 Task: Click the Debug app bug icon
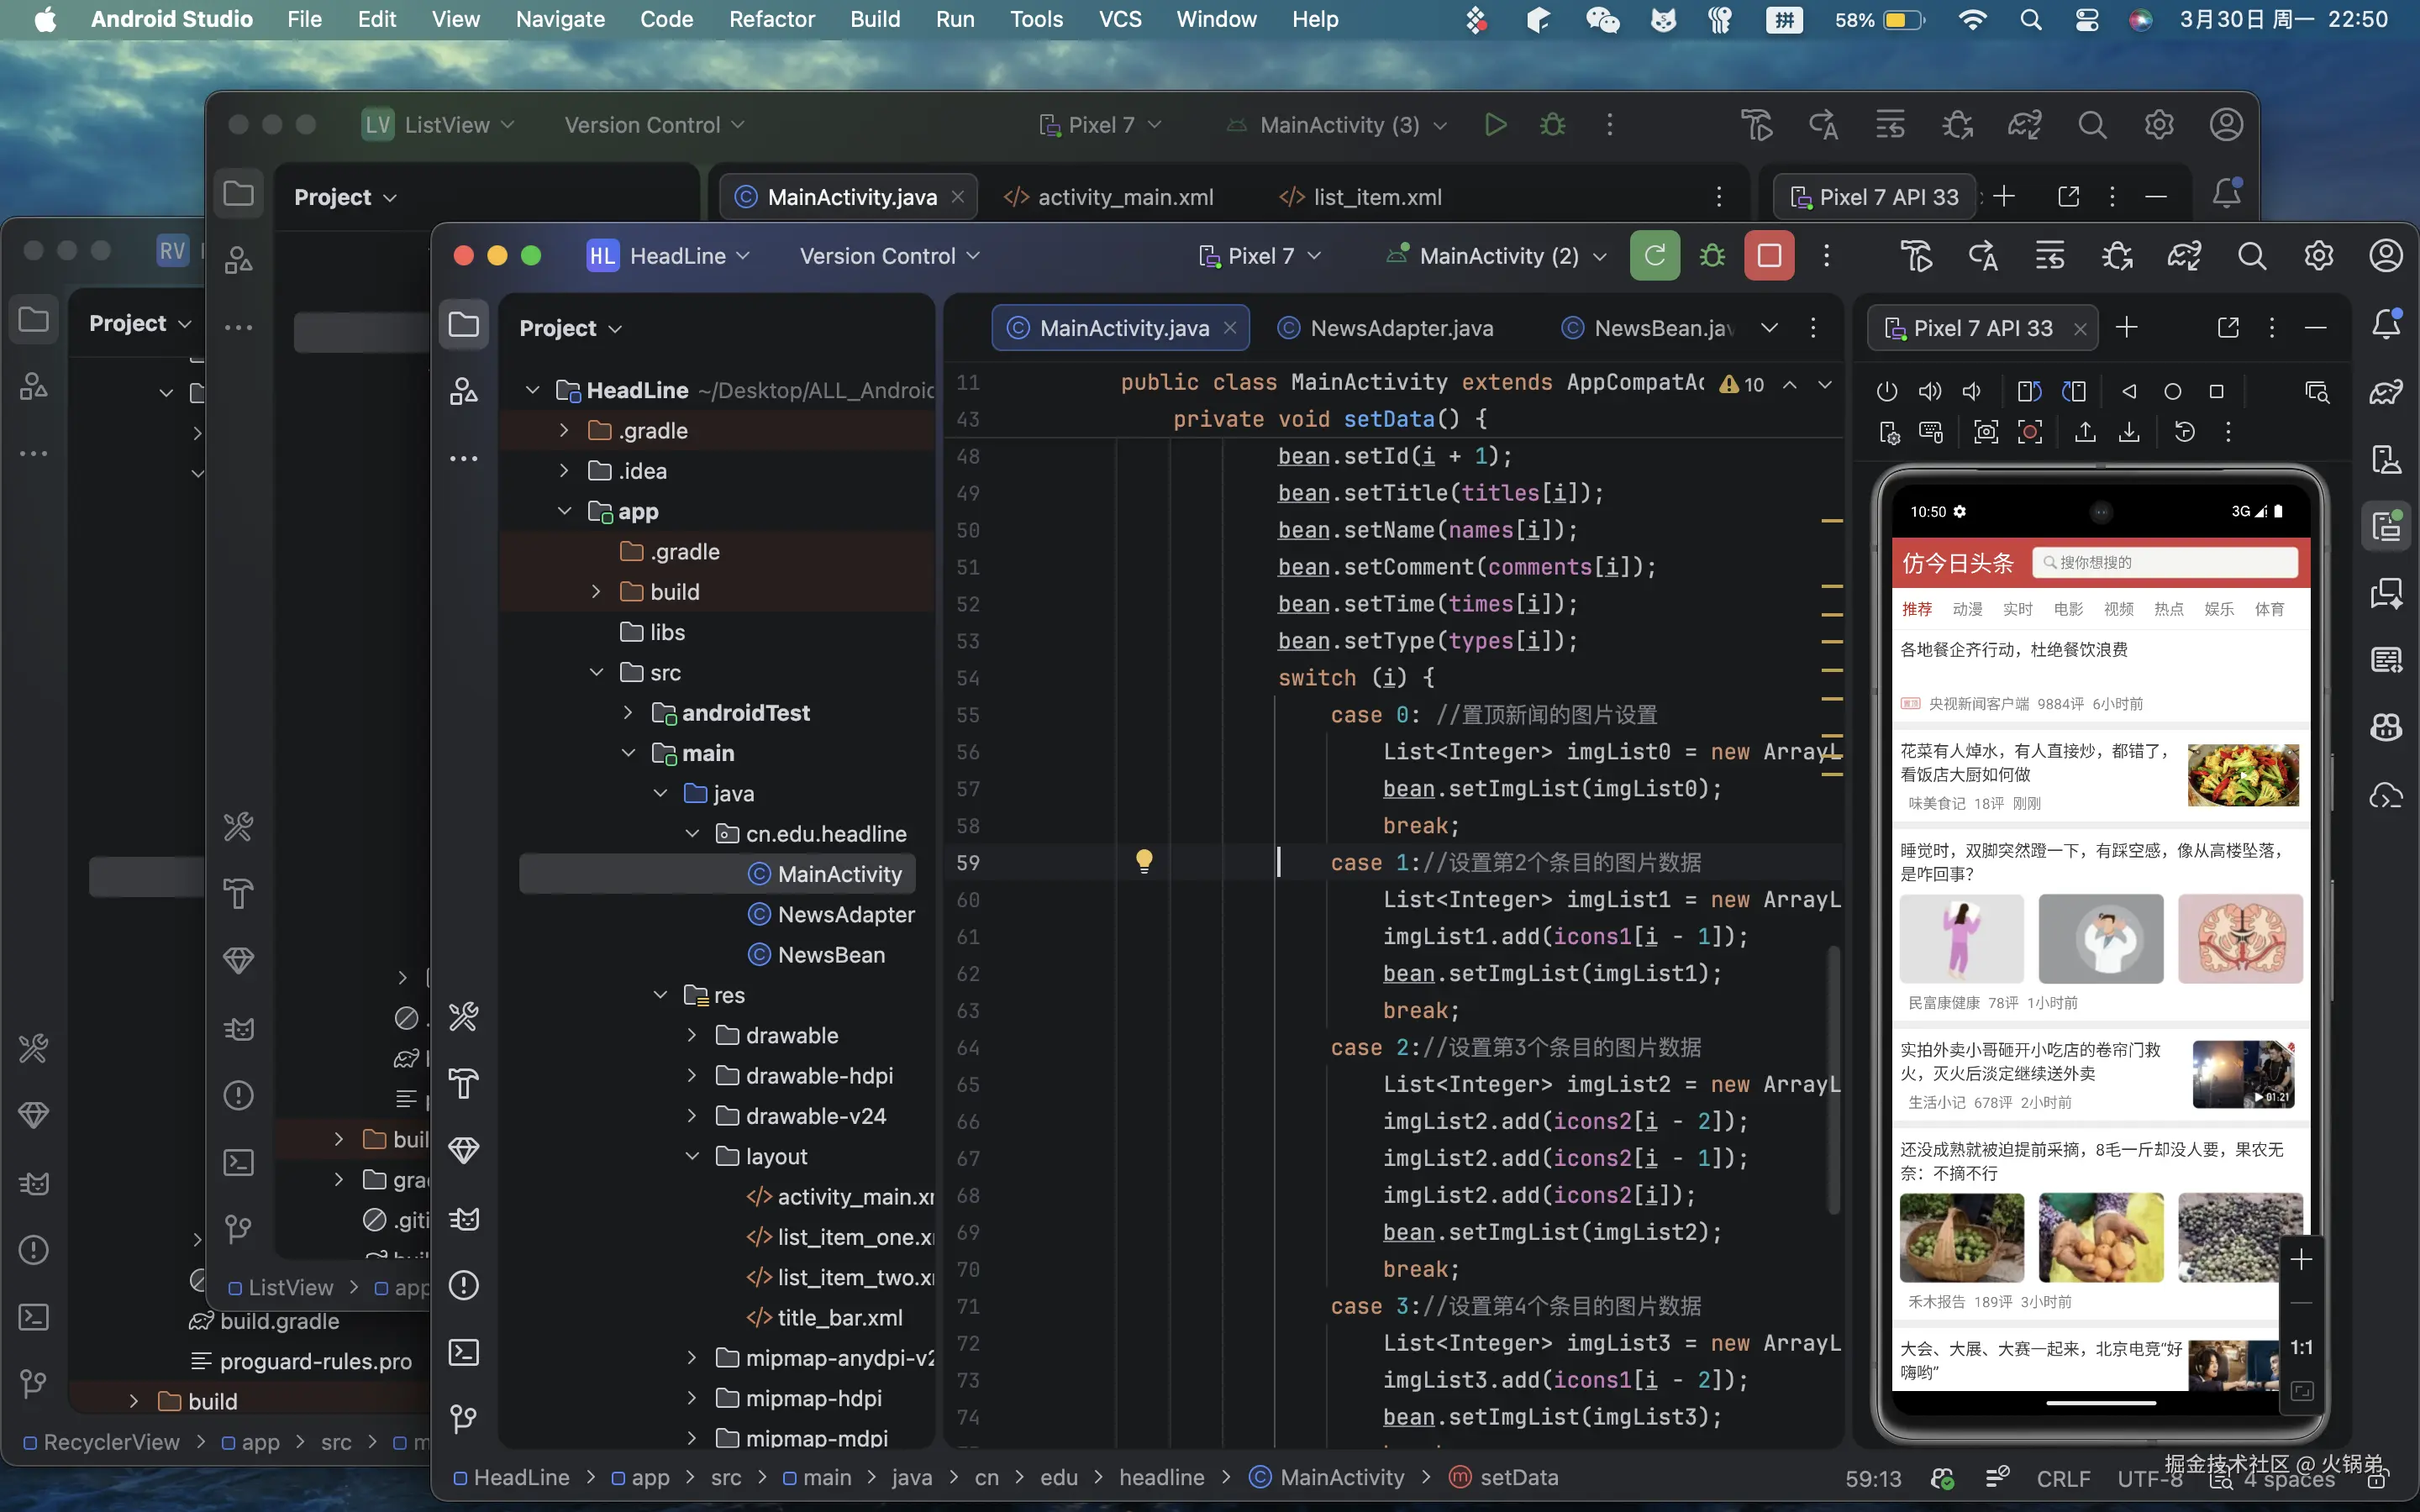coord(1712,256)
